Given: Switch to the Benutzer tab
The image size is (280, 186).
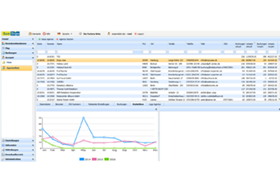Looking at the screenshot, I should click(59, 104).
